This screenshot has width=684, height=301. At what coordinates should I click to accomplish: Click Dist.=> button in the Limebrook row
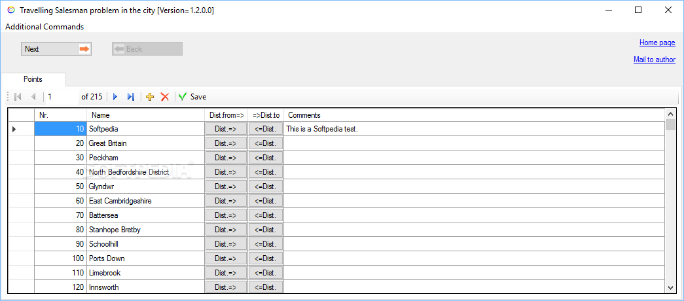point(226,273)
